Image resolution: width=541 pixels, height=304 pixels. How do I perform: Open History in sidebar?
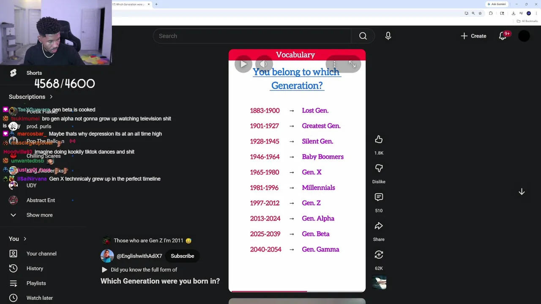35,268
